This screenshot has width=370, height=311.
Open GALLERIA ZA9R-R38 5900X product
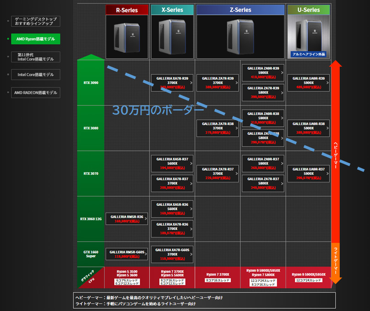(x=263, y=118)
